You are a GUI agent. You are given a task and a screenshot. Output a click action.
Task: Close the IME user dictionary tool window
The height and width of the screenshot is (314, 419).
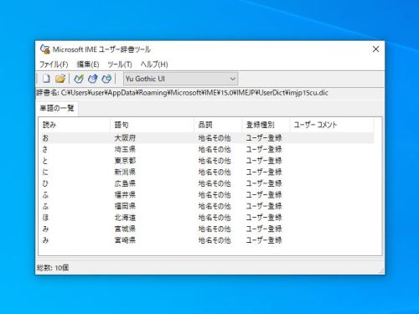(x=375, y=49)
